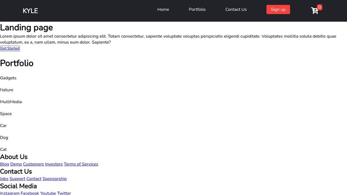This screenshot has width=347, height=195.
Task: Click Contact link under Contact Us heading
Action: click(34, 179)
